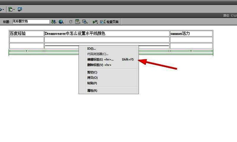Open 属性(R) from context menu

pos(92,91)
